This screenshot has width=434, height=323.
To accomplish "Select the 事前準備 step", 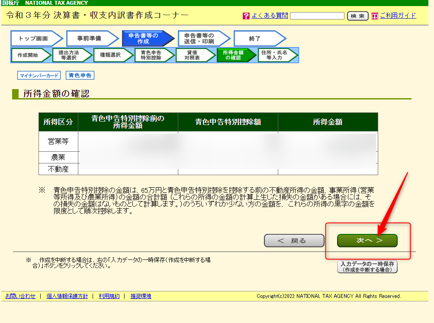I will (x=89, y=38).
